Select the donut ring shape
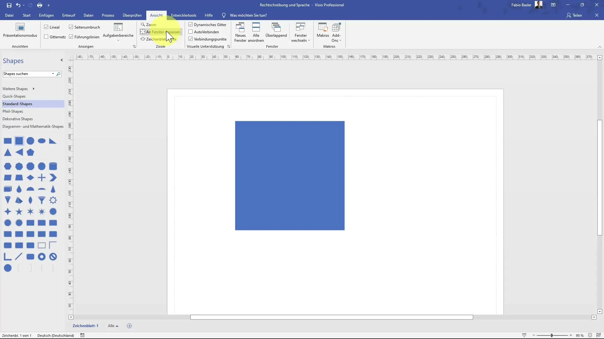Image resolution: width=604 pixels, height=339 pixels. [x=42, y=257]
